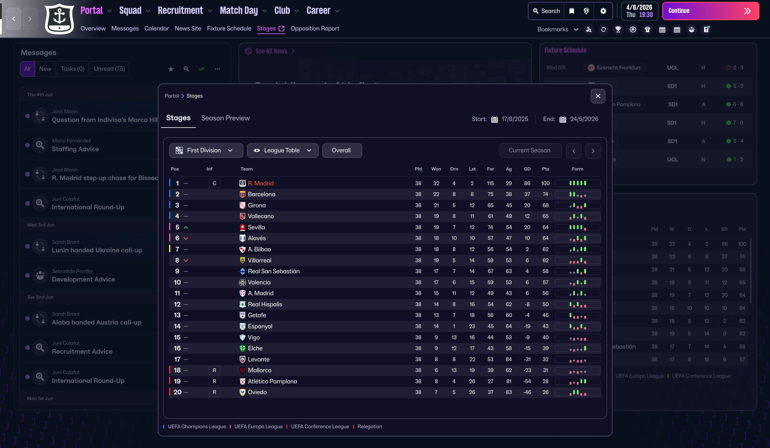Viewport: 770px width, 448px height.
Task: Go to the previous season arrow
Action: tap(574, 151)
